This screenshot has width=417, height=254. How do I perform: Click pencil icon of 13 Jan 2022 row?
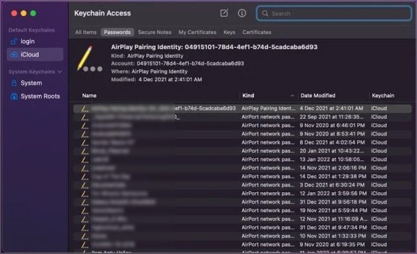(84, 160)
